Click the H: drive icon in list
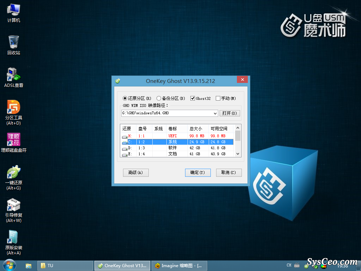This screenshot has height=271, width=361. click(124, 137)
